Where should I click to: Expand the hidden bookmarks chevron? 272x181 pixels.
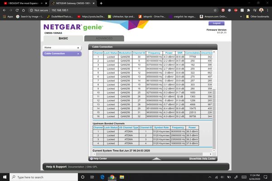[241, 17]
